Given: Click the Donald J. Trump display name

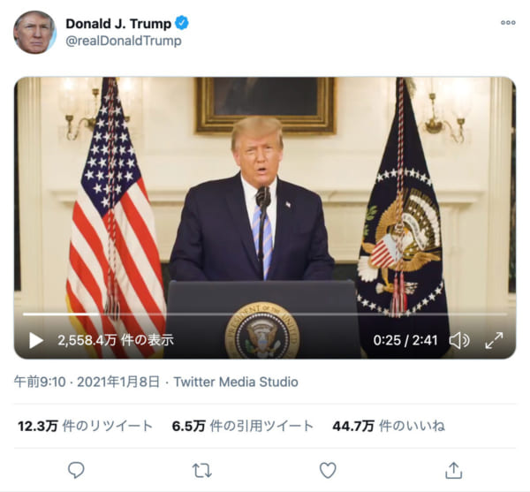Looking at the screenshot, I should (118, 24).
